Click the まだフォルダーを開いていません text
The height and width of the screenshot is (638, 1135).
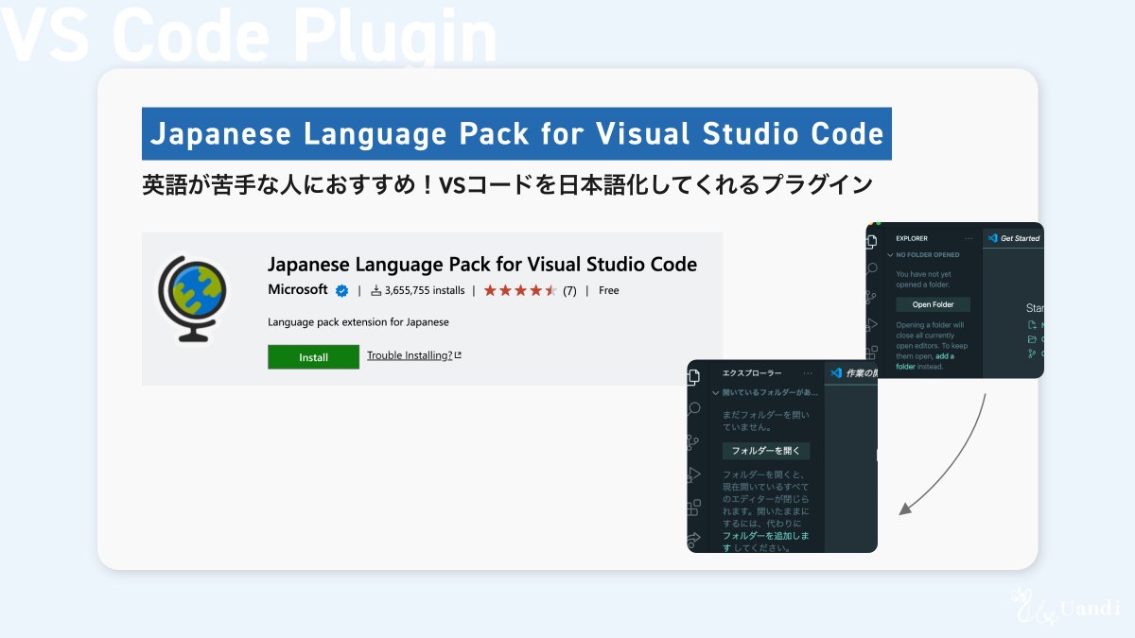point(765,422)
